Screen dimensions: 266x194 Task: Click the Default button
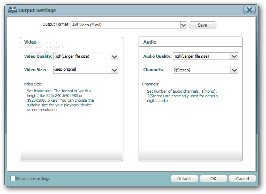(x=184, y=178)
